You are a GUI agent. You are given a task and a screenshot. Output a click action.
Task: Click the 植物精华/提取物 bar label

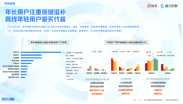click(14, 69)
